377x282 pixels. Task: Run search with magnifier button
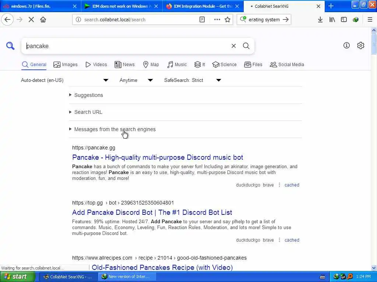[x=246, y=46]
